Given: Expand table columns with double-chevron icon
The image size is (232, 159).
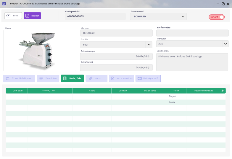Looking at the screenshot, I should 222,91.
